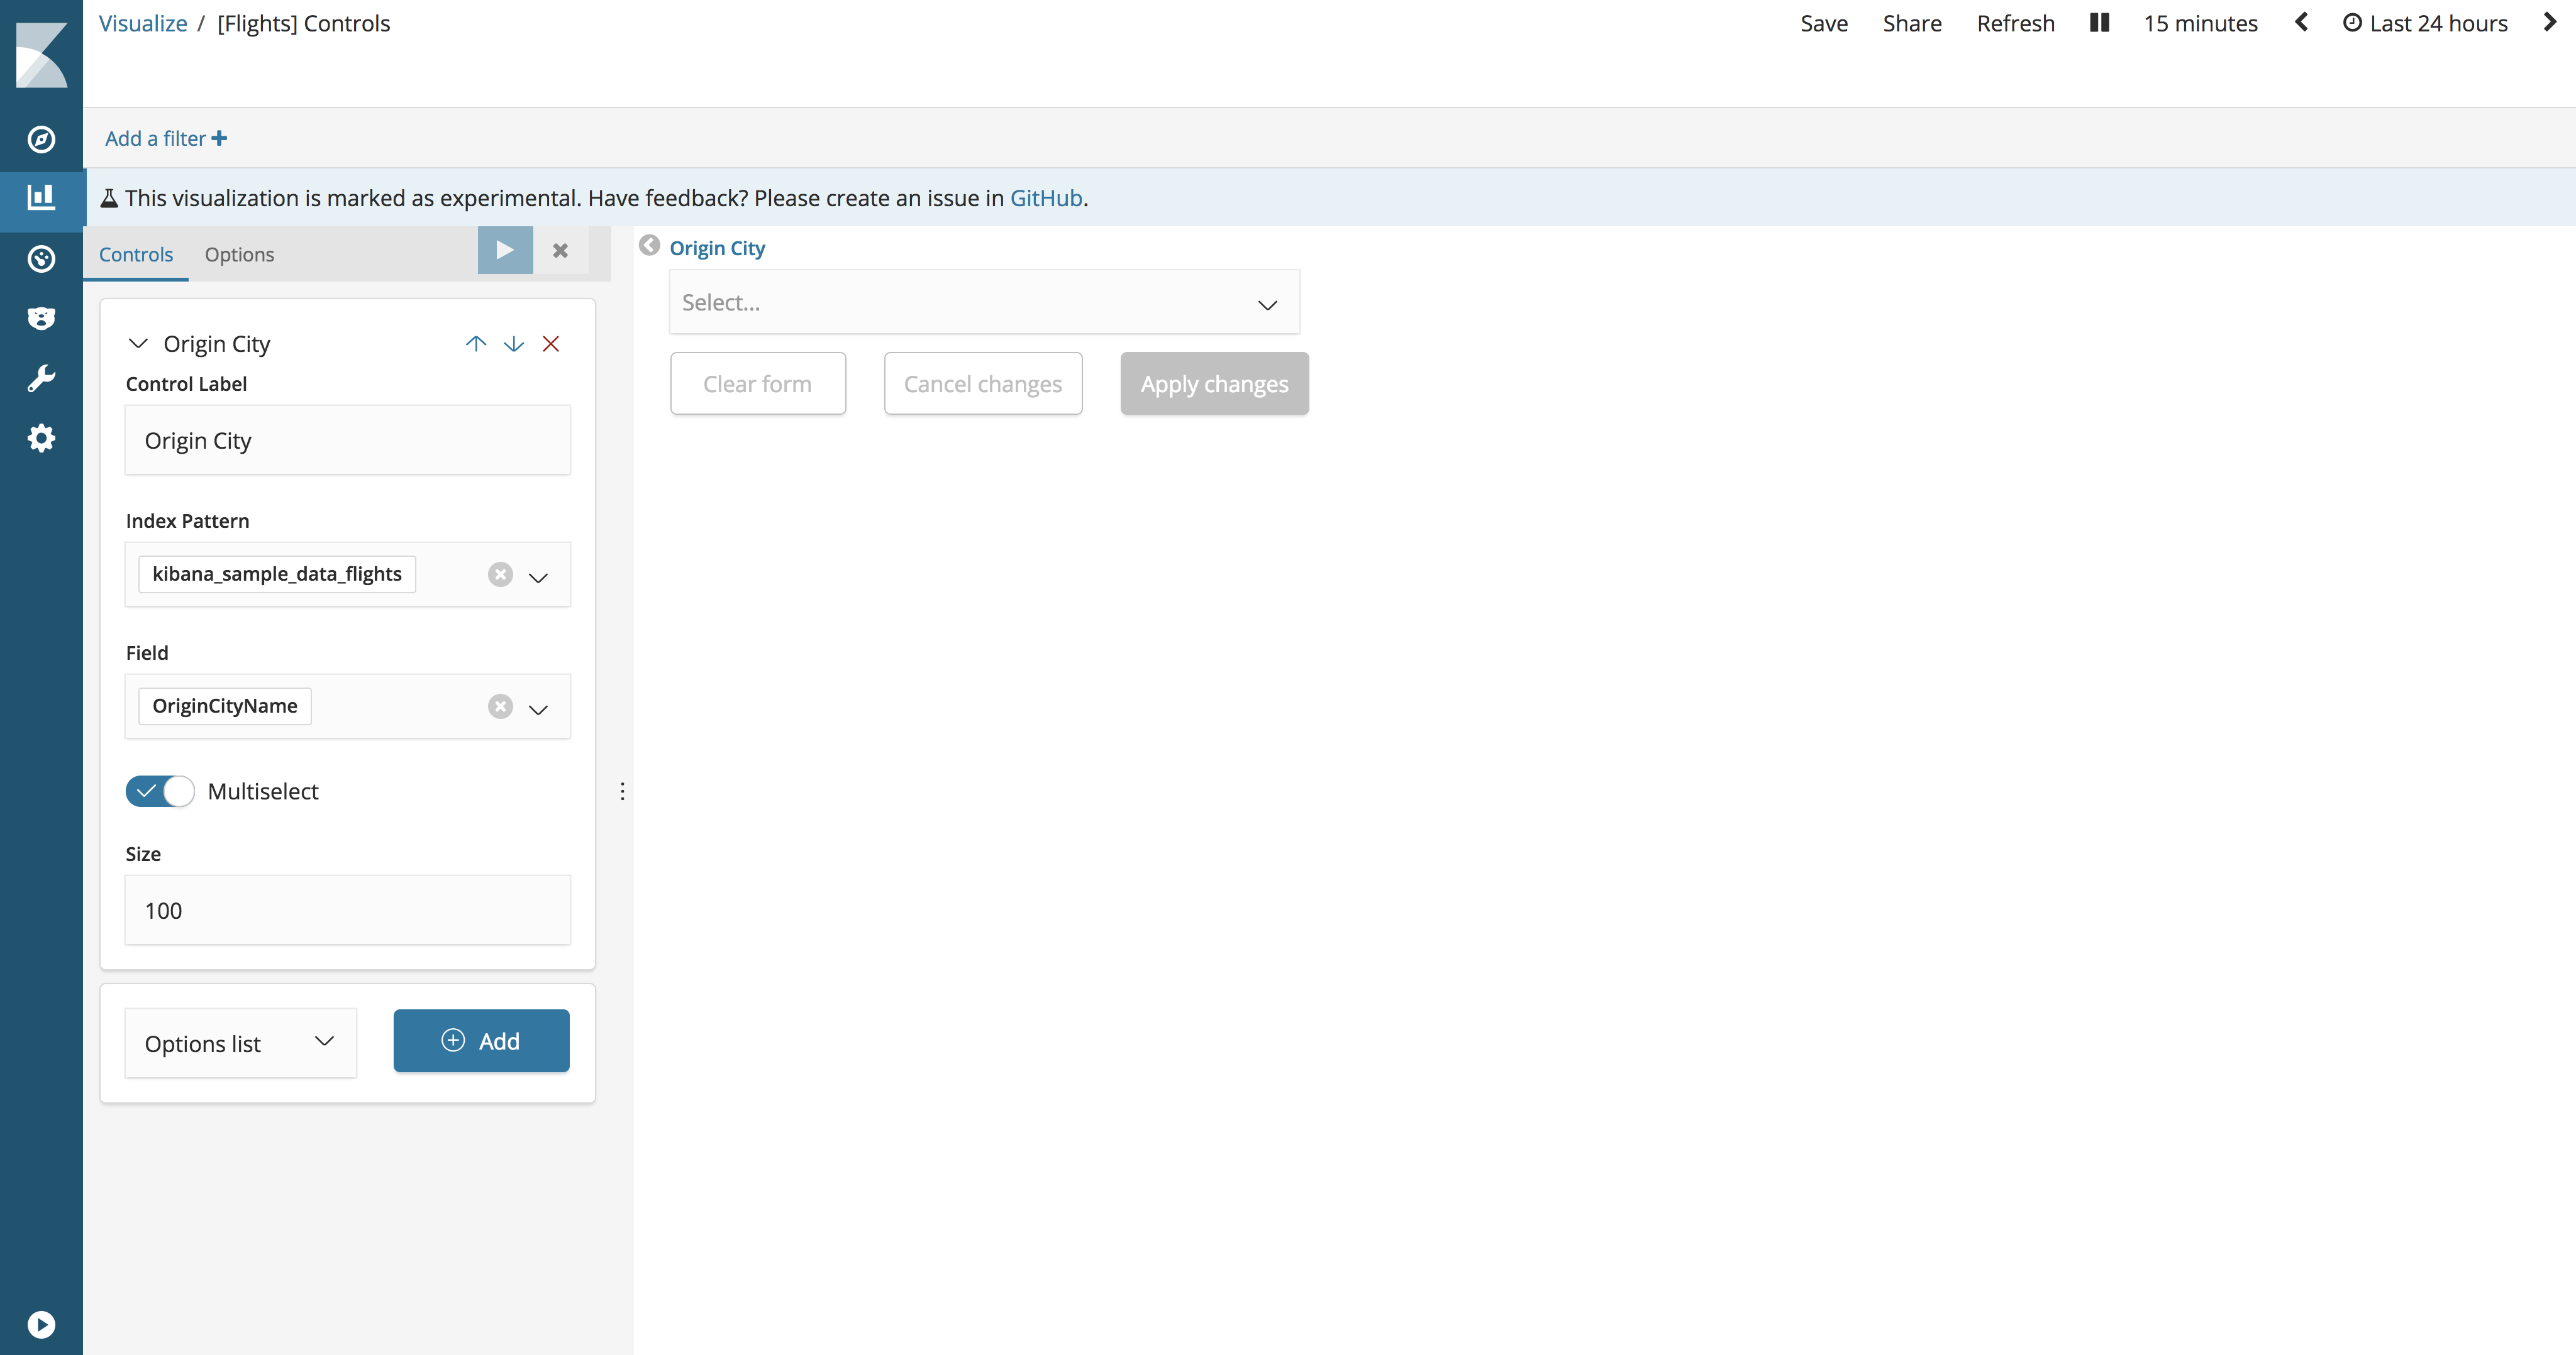Remove Origin City control with red X
The height and width of the screenshot is (1355, 2576).
click(x=551, y=343)
